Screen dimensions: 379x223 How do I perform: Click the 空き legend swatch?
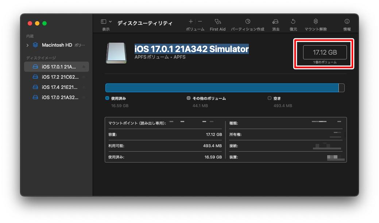[x=270, y=98]
